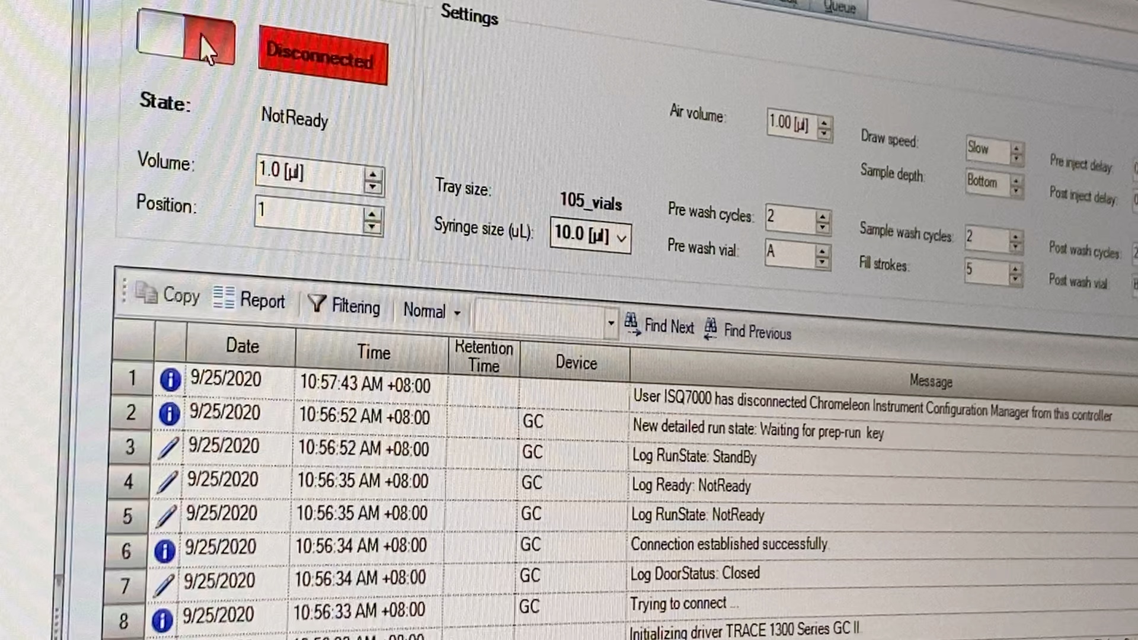Toggle the connect switch next to Disconnected
This screenshot has height=640, width=1138.
[x=186, y=37]
